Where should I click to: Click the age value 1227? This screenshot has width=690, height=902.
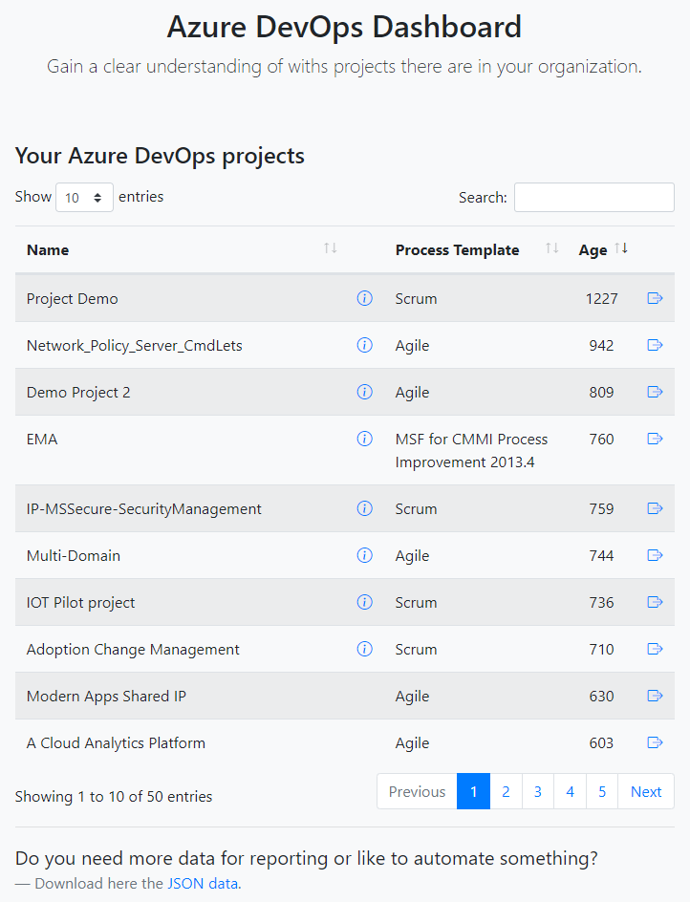click(x=601, y=298)
